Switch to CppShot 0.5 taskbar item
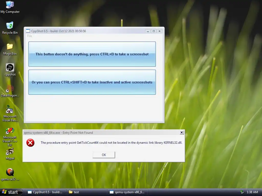 (46, 192)
